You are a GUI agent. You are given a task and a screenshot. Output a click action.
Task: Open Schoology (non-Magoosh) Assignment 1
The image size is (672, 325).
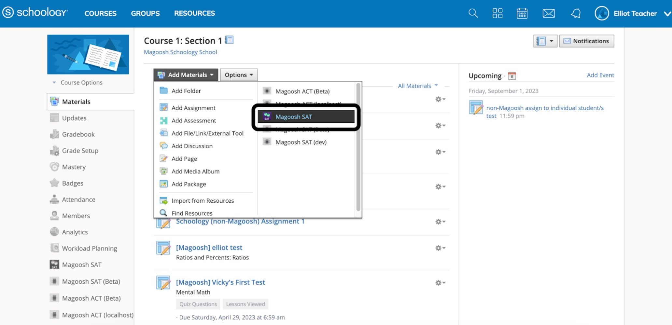click(x=240, y=221)
